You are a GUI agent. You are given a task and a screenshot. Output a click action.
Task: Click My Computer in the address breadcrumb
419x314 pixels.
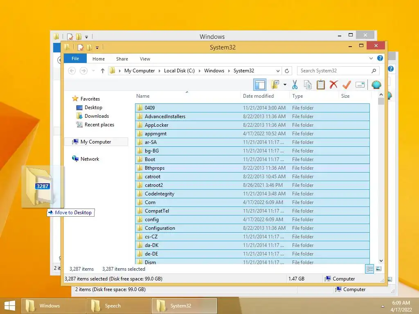[x=140, y=71]
